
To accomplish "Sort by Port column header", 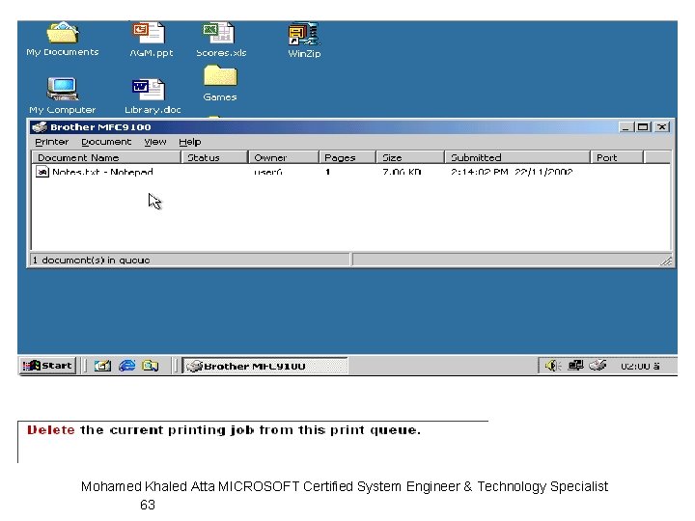I will click(617, 157).
